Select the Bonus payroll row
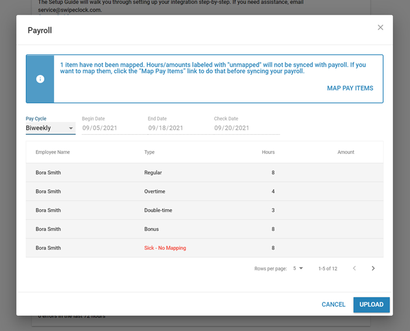The image size is (410, 331). 204,229
